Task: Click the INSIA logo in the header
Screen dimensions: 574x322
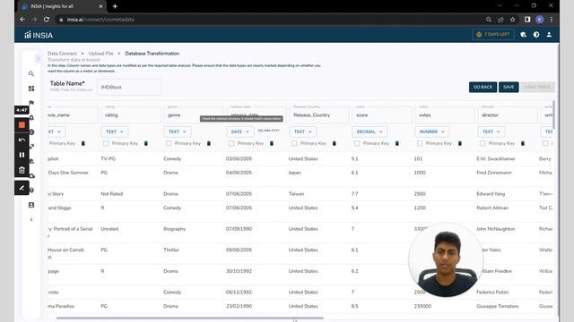Action: [x=39, y=36]
